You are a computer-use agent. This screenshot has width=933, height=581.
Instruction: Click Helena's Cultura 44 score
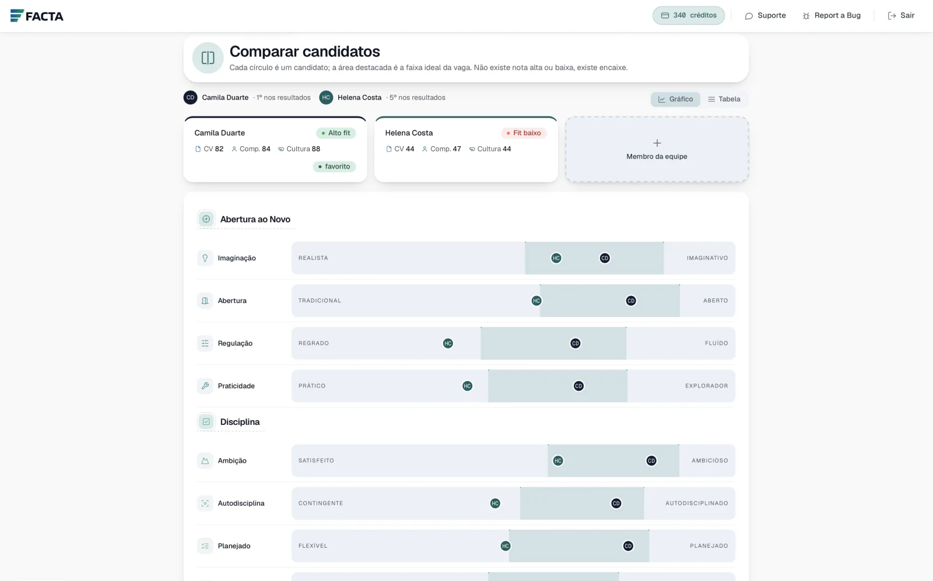pos(490,149)
